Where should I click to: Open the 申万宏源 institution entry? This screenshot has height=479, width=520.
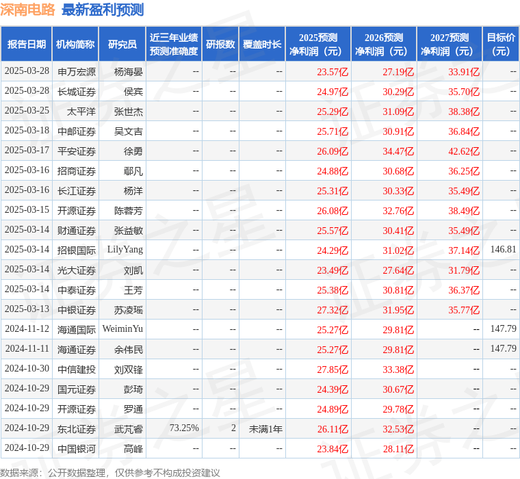[77, 71]
